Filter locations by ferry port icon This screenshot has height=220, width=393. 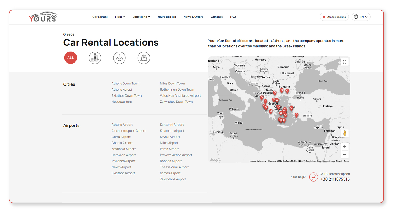pos(144,58)
